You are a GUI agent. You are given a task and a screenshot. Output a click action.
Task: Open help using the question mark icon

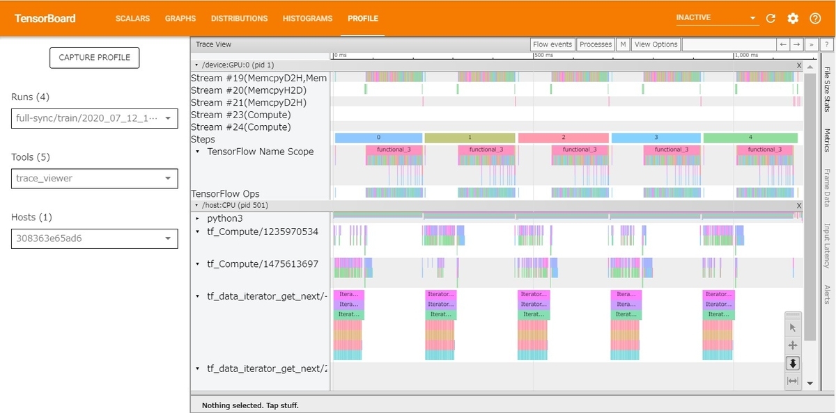tap(815, 18)
